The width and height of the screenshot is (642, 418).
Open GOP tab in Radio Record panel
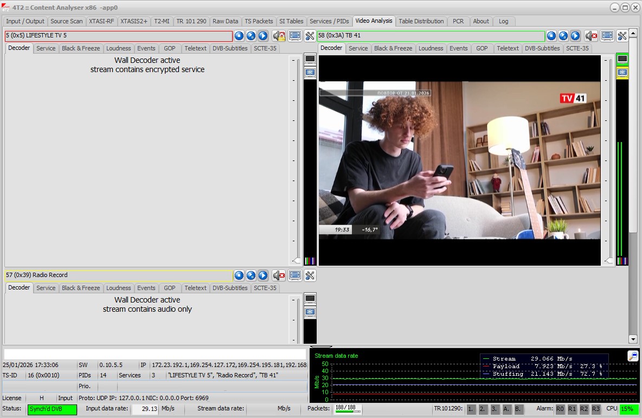pyautogui.click(x=170, y=288)
